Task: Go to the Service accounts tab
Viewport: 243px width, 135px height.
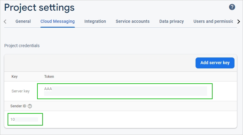Action: pyautogui.click(x=133, y=21)
